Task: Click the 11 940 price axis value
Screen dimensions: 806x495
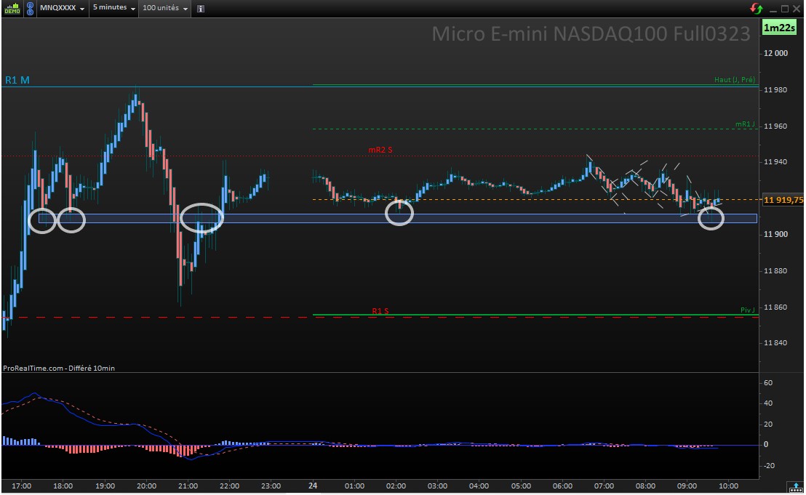Action: tap(775, 162)
